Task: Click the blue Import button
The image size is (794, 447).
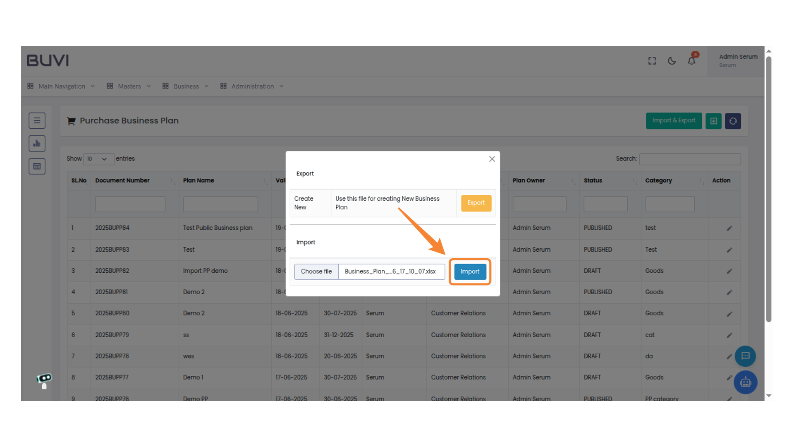Action: 470,272
